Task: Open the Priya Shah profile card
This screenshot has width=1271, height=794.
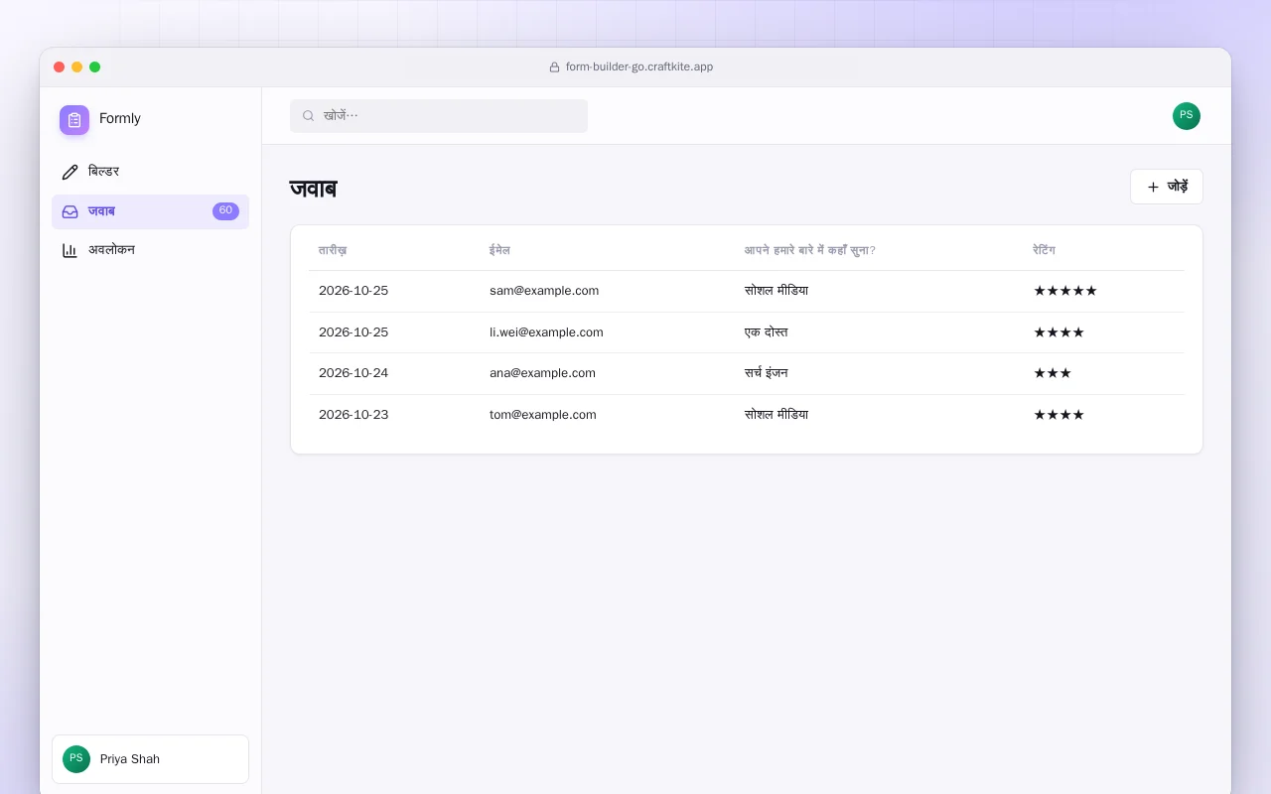Action: tap(150, 759)
